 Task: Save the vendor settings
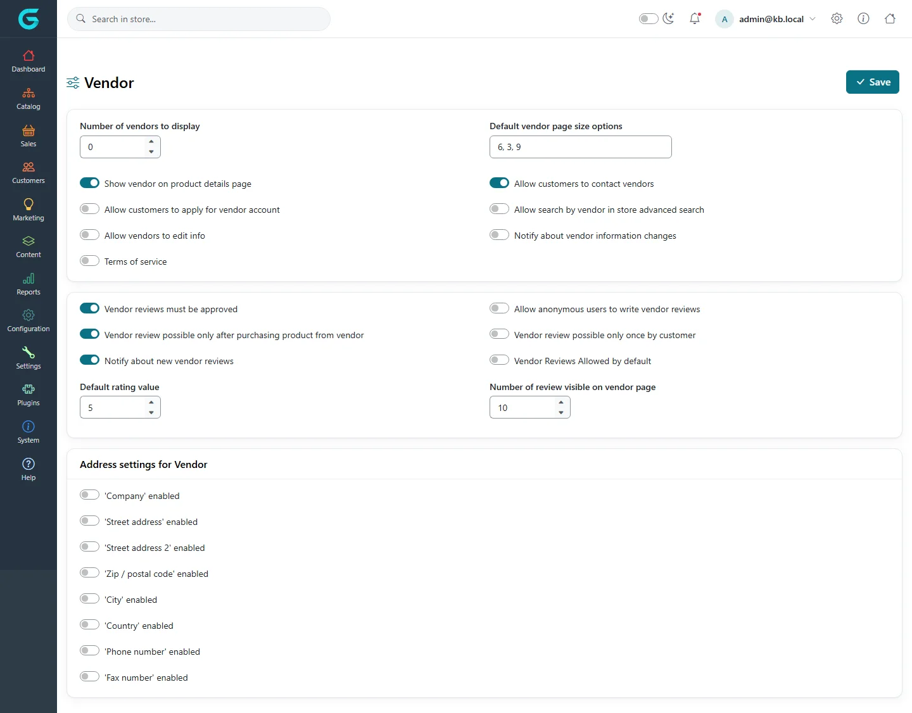pyautogui.click(x=873, y=82)
